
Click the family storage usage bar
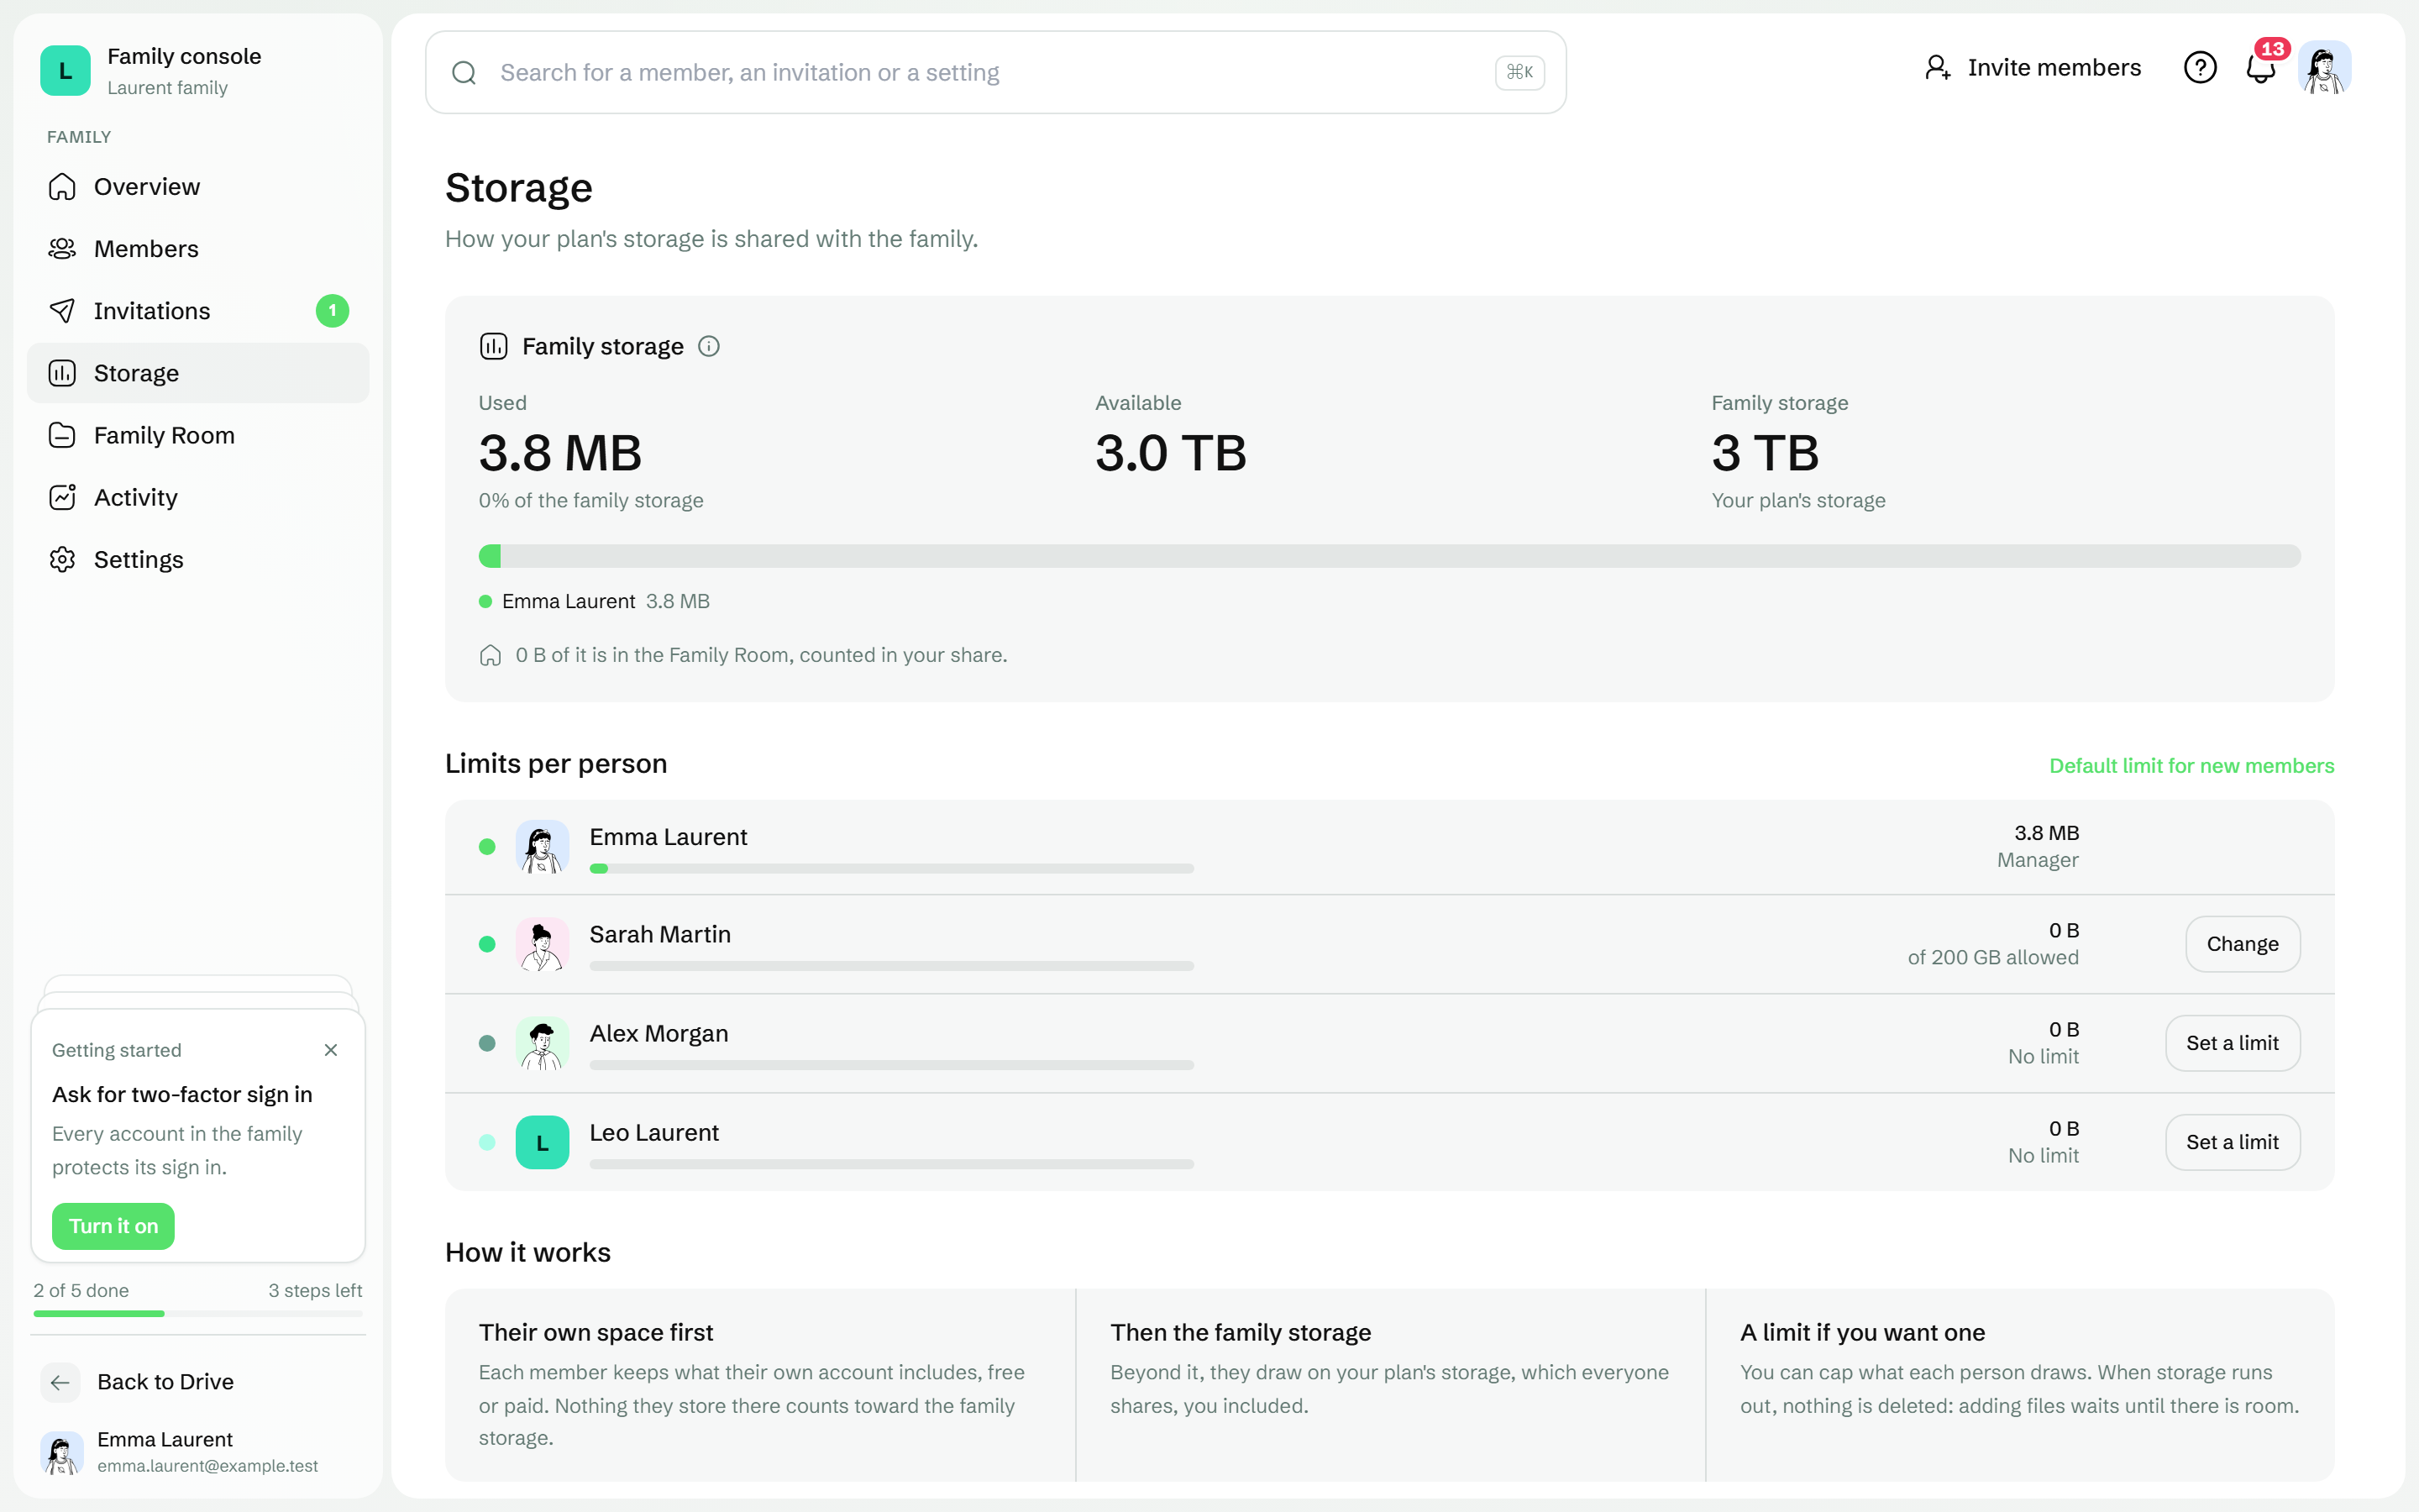[1389, 556]
